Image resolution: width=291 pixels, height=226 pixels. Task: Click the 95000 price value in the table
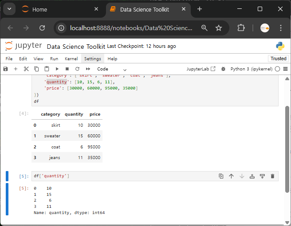(94, 147)
